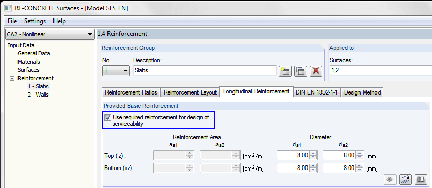
Task: Click the disabled Bottom as2 area field
Action: click(x=220, y=168)
